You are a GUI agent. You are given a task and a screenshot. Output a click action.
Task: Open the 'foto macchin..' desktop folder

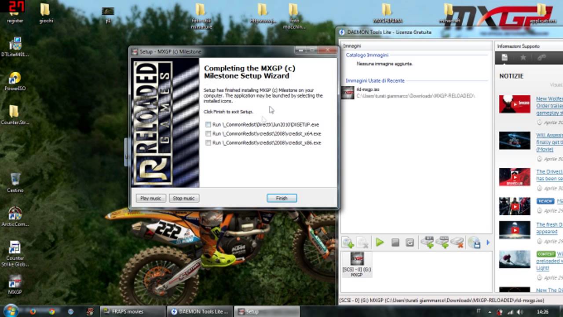[294, 16]
